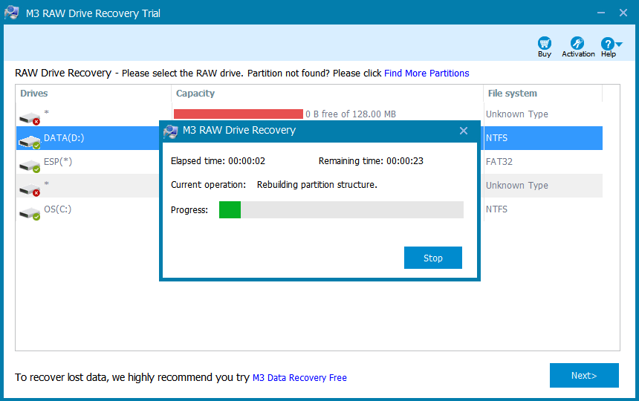Select the ESP(*) drive icon

point(30,166)
